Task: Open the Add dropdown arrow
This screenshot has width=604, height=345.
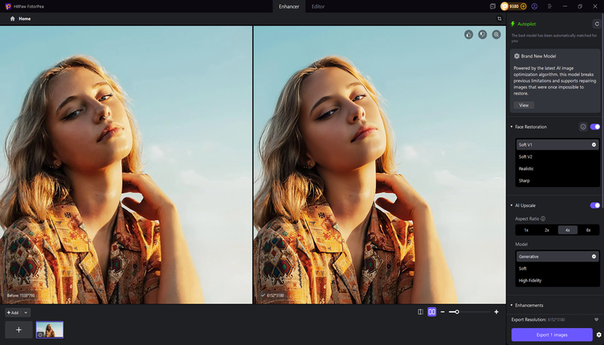Action: tap(25, 313)
